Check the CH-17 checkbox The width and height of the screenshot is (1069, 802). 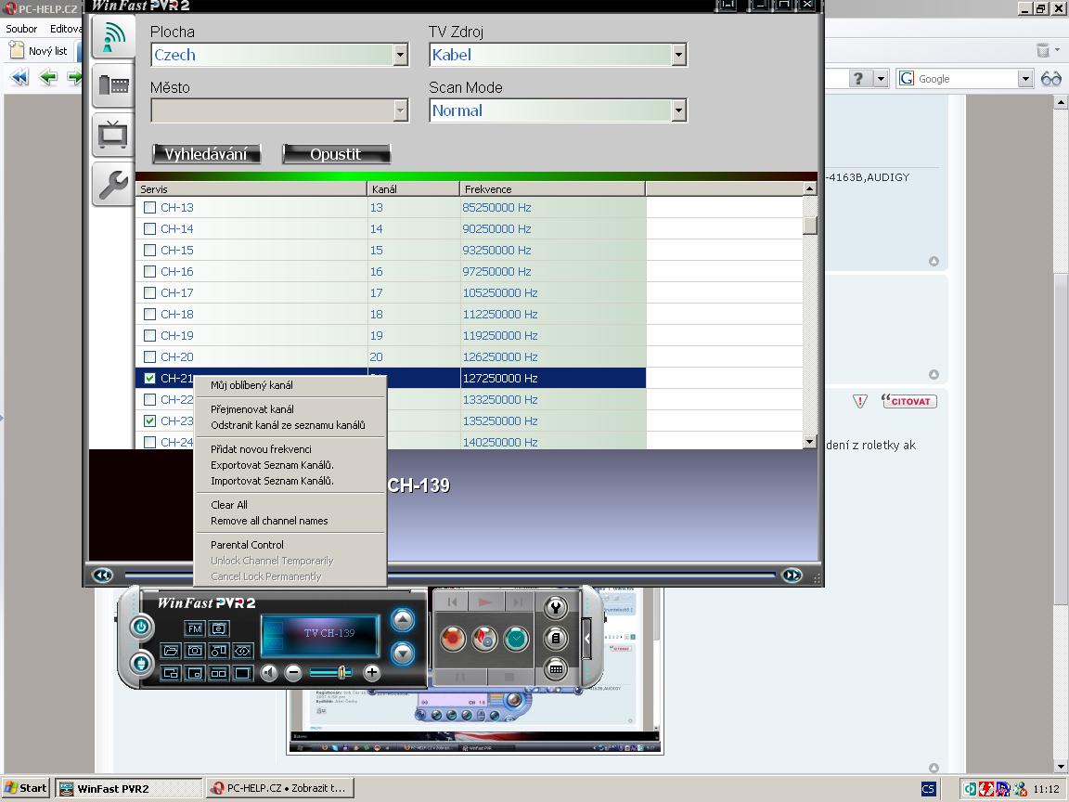coord(150,293)
